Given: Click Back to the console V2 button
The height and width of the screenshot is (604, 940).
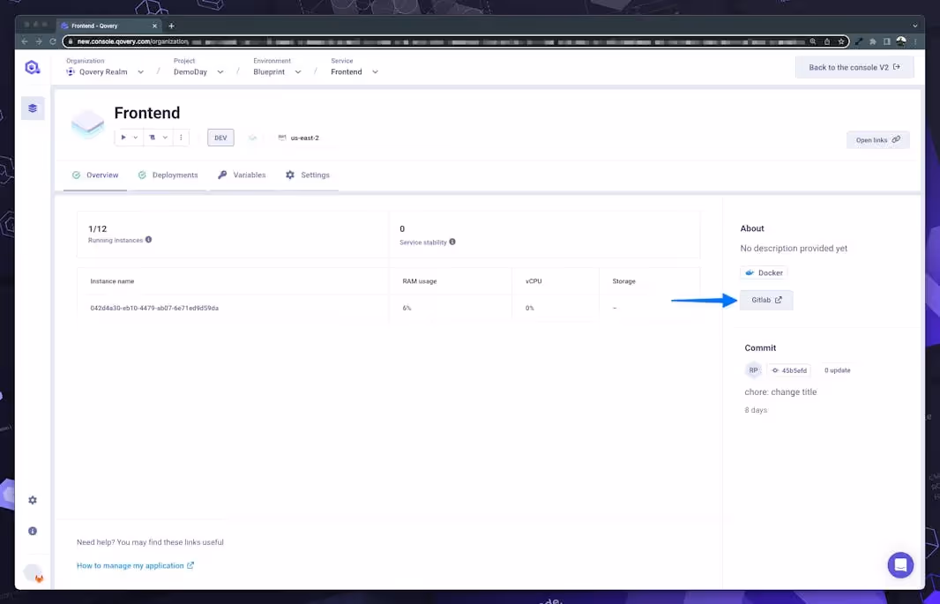Looking at the screenshot, I should (854, 67).
